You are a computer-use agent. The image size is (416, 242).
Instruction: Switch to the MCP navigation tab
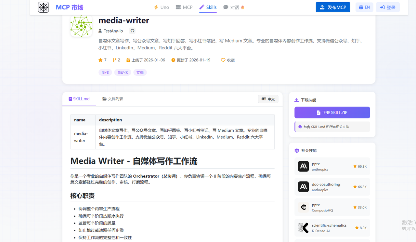click(x=184, y=7)
